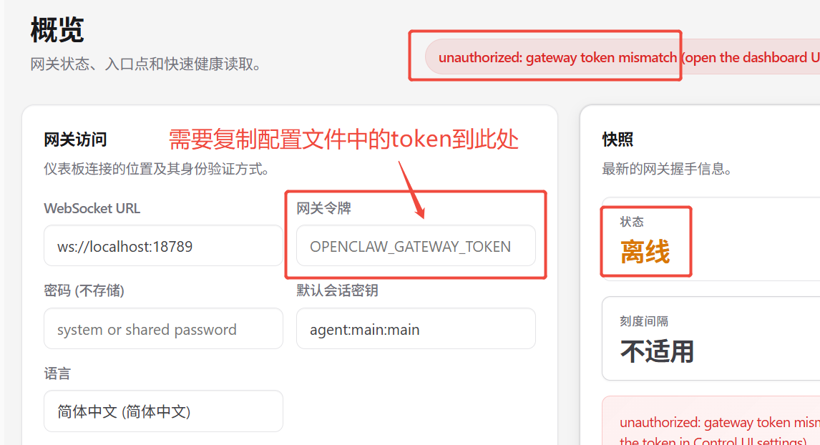The height and width of the screenshot is (445, 820).
Task: Click the red unauthorized error box under 快照
Action: coord(711,421)
